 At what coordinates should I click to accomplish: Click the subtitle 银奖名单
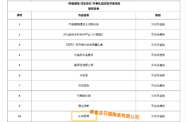click(x=94, y=9)
